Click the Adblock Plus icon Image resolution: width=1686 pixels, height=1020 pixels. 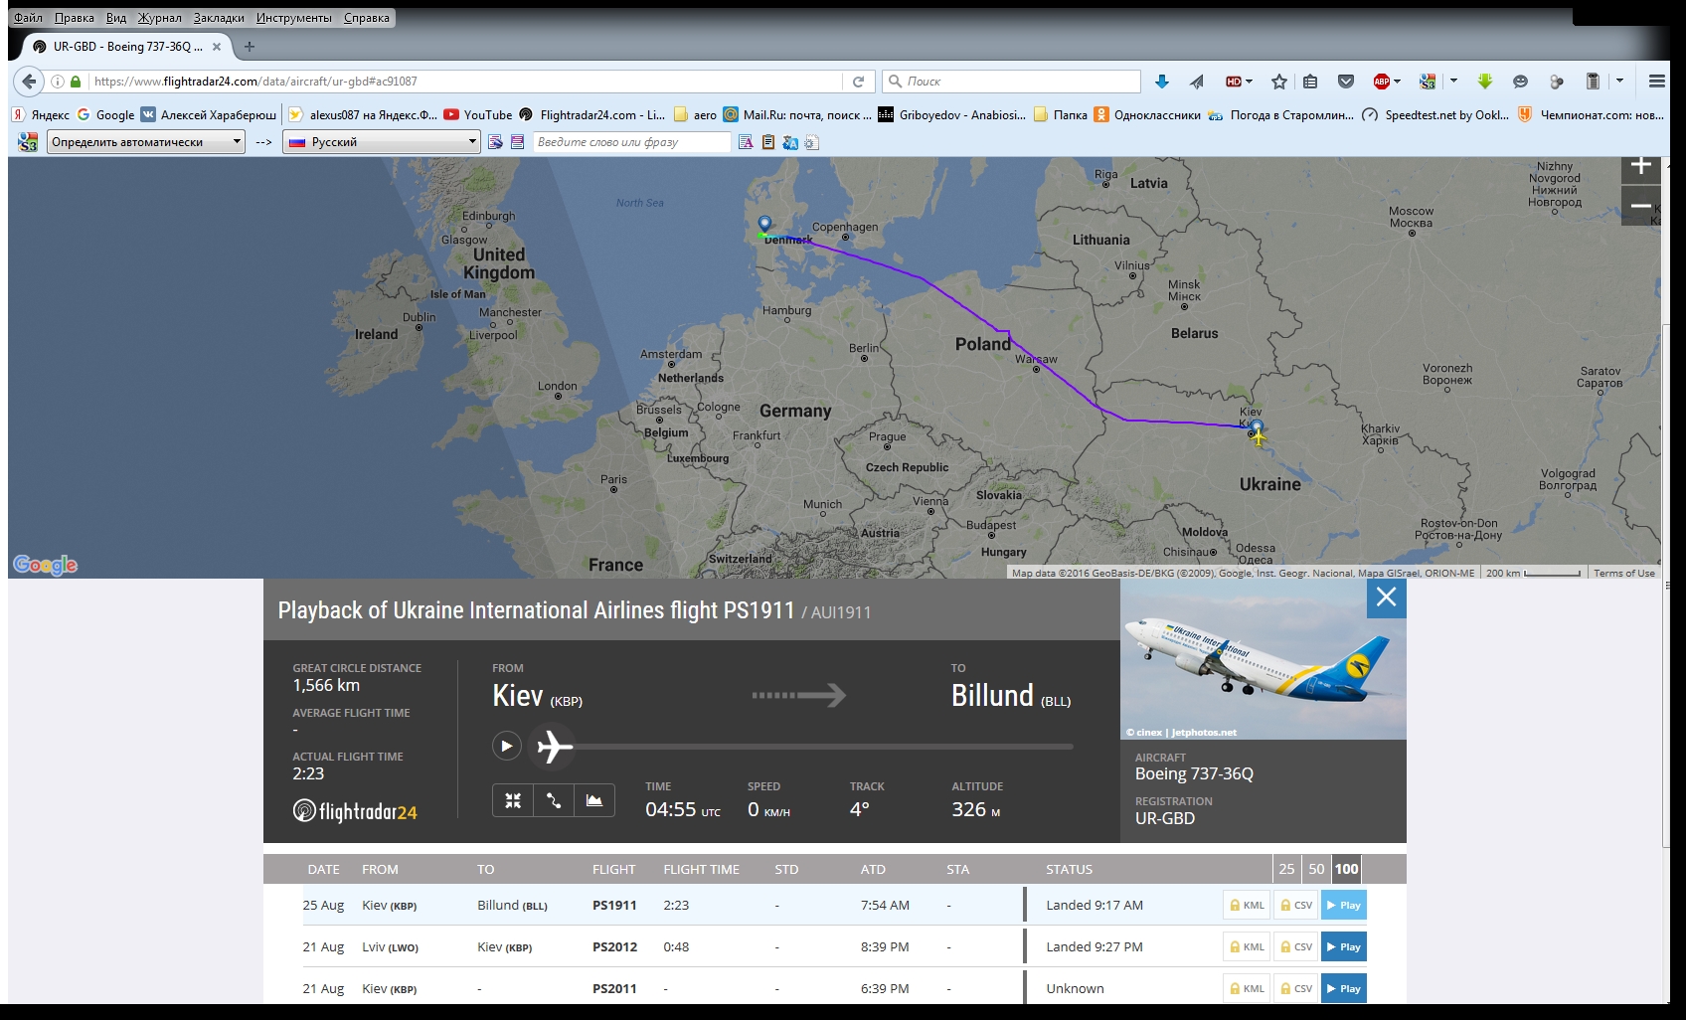click(x=1381, y=82)
